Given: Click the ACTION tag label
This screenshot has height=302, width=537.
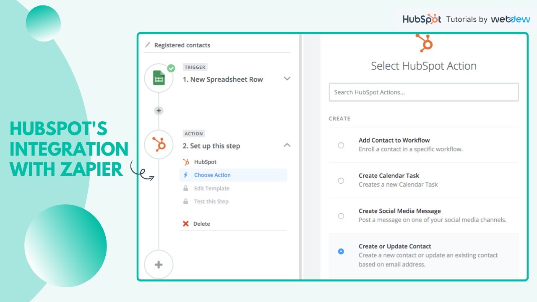Looking at the screenshot, I should click(194, 134).
